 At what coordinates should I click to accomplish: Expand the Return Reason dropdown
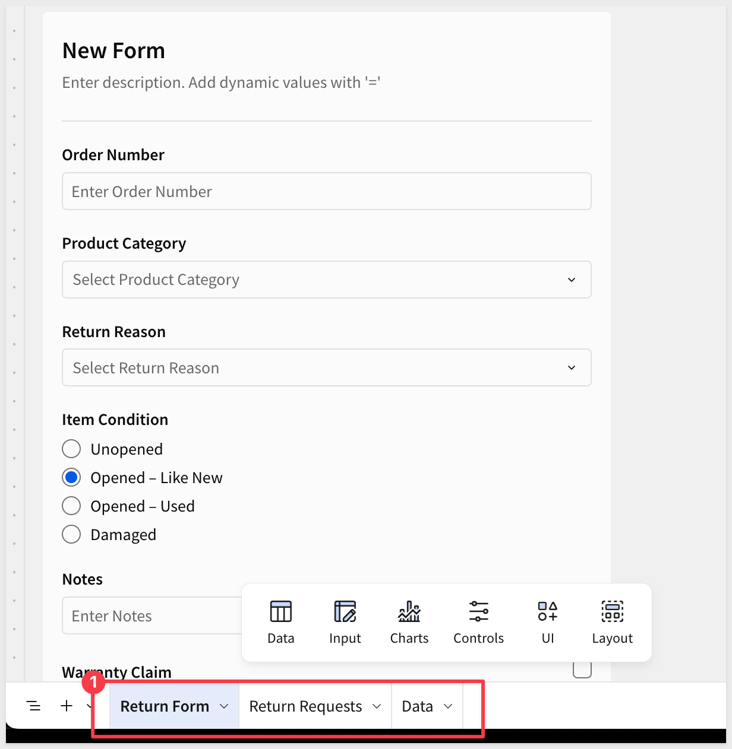(x=326, y=367)
